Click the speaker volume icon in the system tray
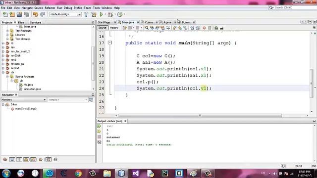This screenshot has height=178, width=317. point(275,174)
